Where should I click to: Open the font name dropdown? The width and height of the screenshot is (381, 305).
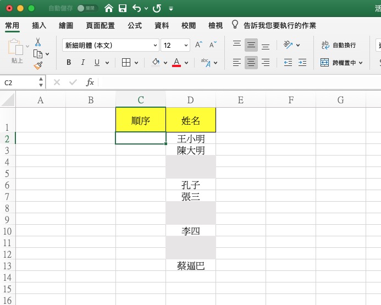click(155, 46)
